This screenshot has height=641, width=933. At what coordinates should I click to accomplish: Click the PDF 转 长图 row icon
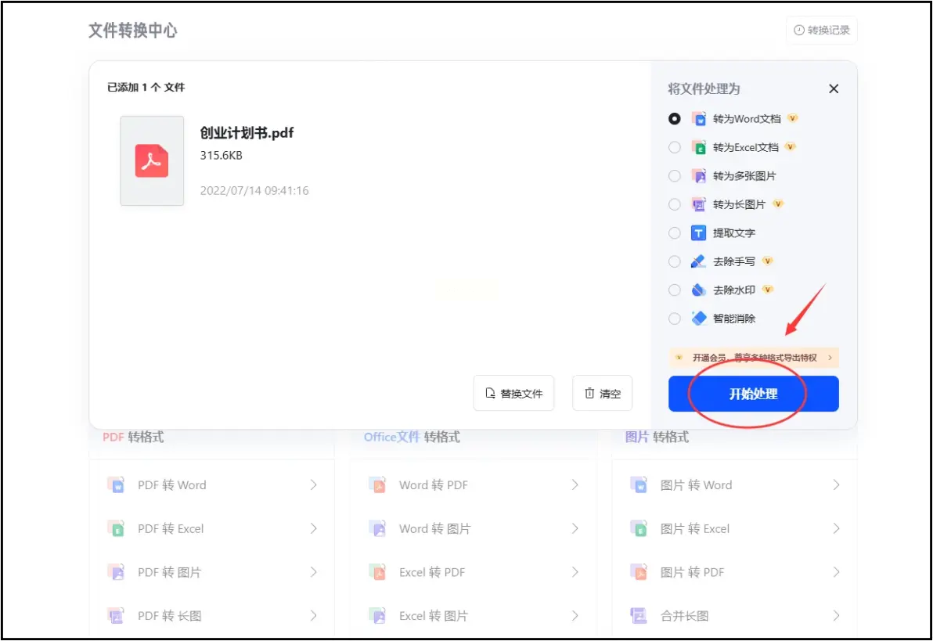[x=116, y=615]
